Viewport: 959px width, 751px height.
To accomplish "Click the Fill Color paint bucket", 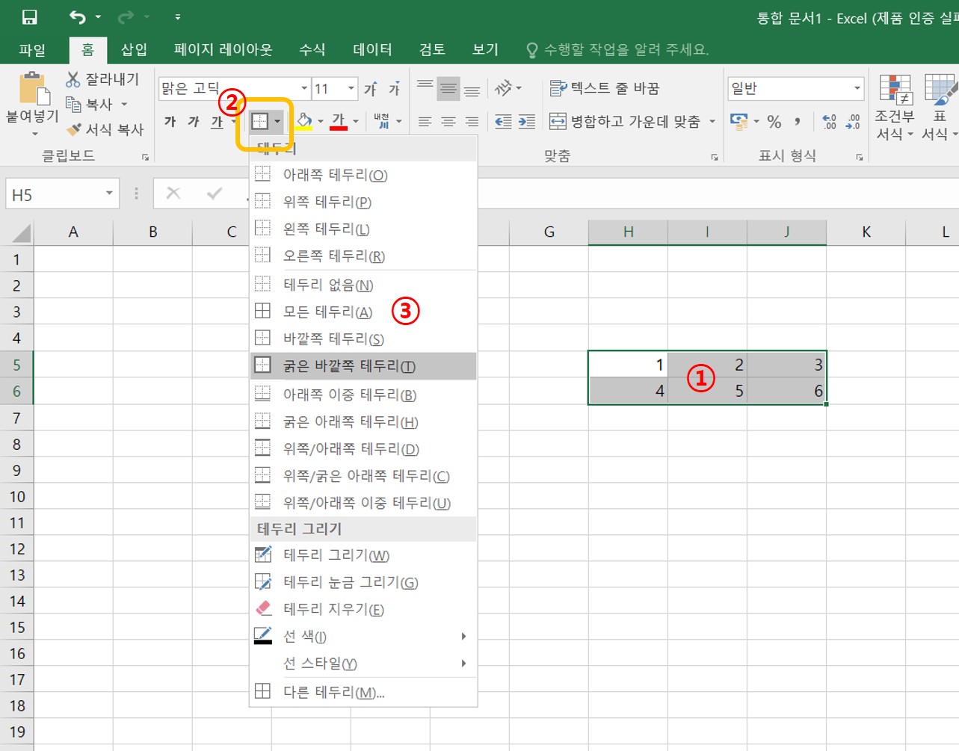I will point(304,121).
